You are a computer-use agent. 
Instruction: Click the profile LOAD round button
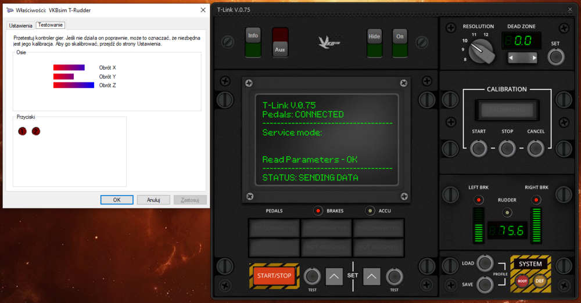pyautogui.click(x=485, y=263)
